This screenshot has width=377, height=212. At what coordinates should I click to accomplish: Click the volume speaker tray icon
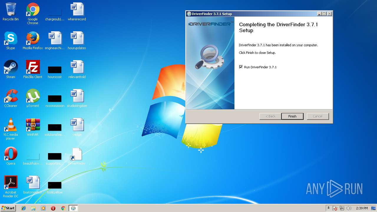pyautogui.click(x=349, y=208)
